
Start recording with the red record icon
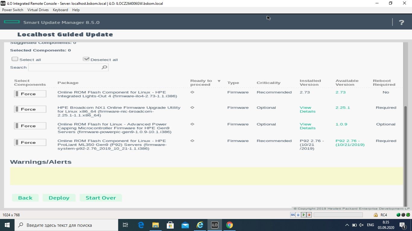[x=309, y=215]
